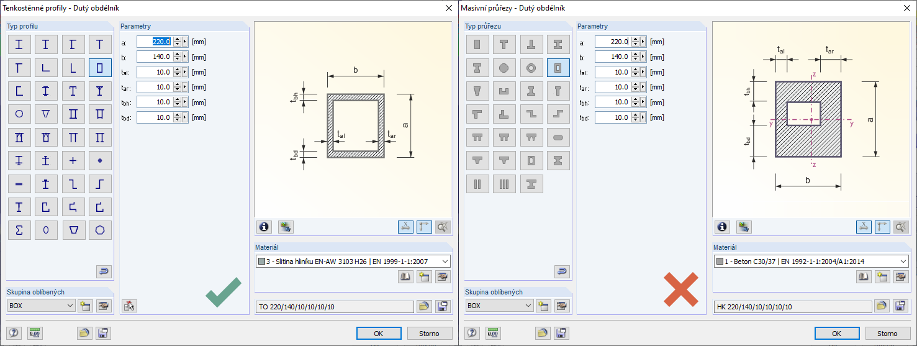Select thin-walled trapezoid profile in Tenkostěnné profily
Viewport: 917px width, 346px height.
pos(73,229)
